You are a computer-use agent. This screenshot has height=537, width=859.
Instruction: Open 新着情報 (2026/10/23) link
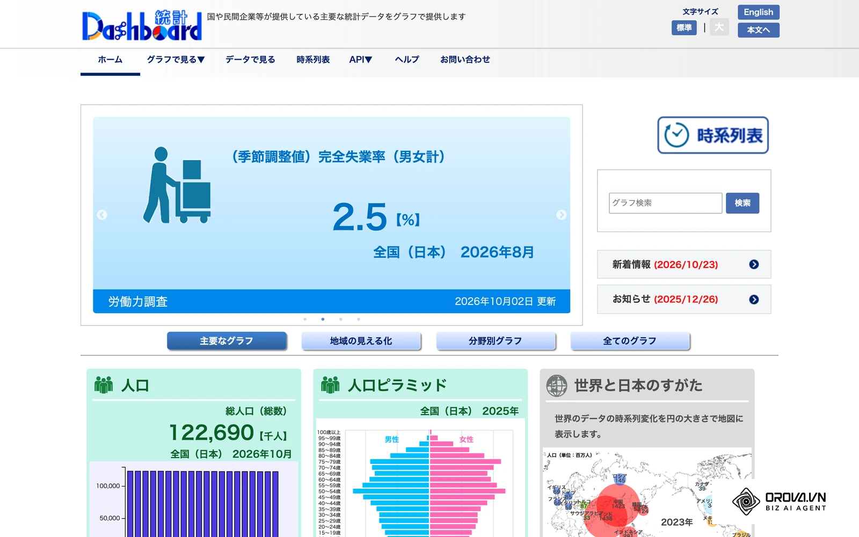tap(684, 264)
